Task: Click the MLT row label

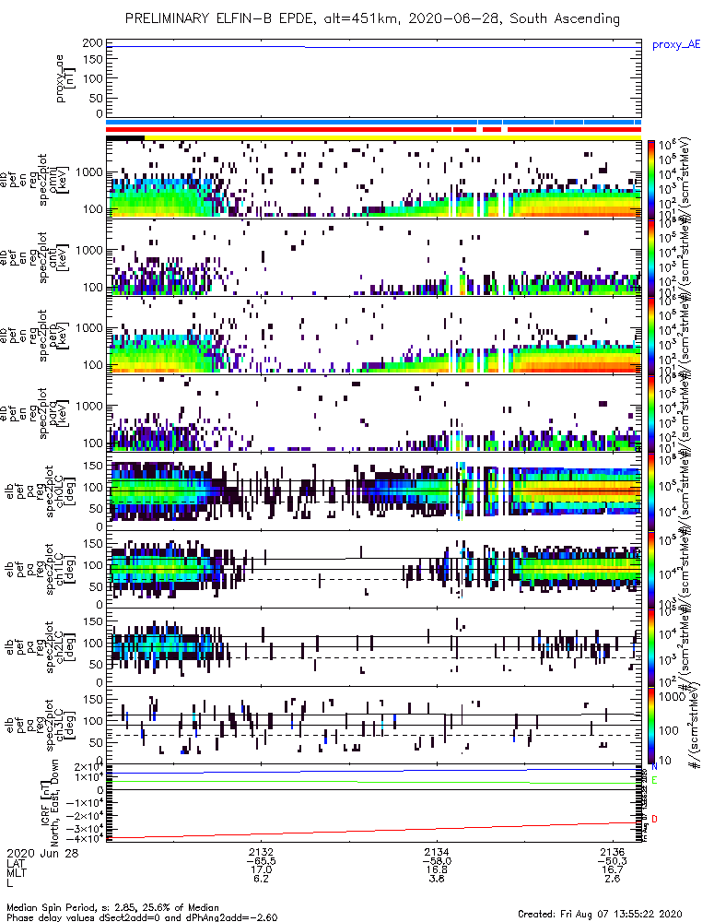Action: 16,871
